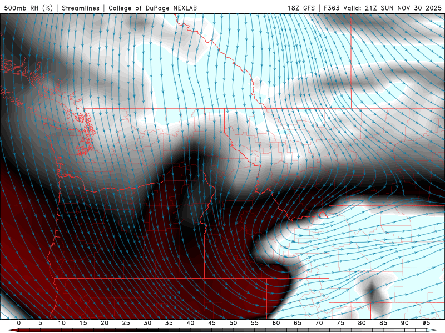Select the 'F363' forecast hour text
The width and height of the screenshot is (445, 333).
[x=332, y=8]
